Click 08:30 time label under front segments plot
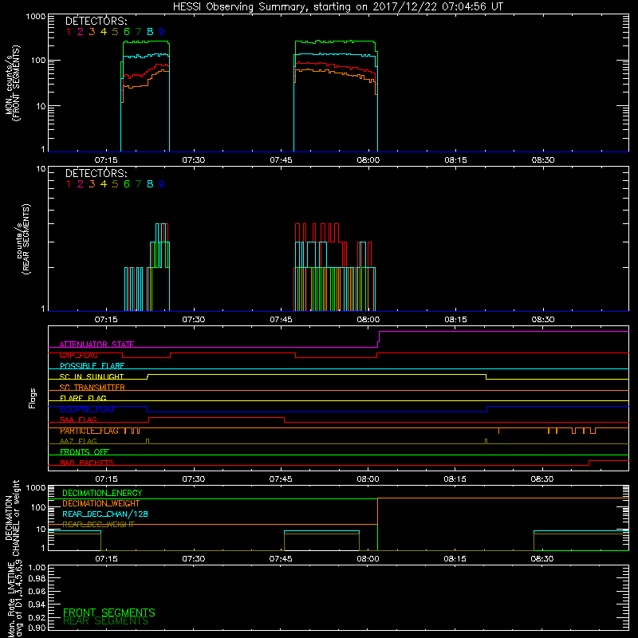 point(543,160)
